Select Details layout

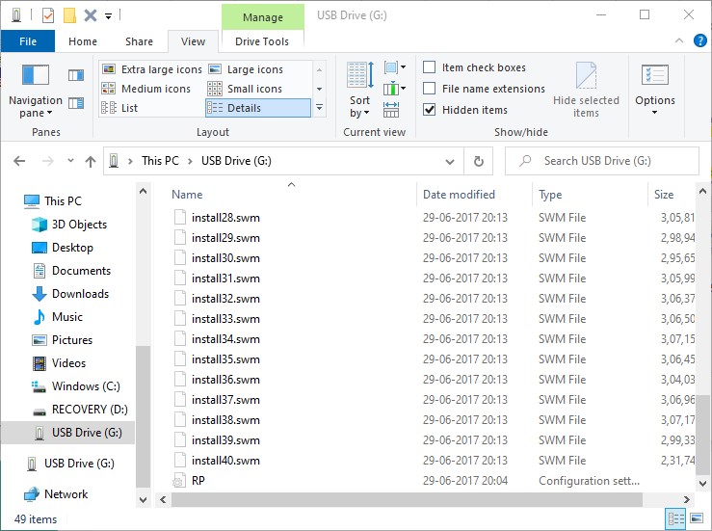click(258, 108)
